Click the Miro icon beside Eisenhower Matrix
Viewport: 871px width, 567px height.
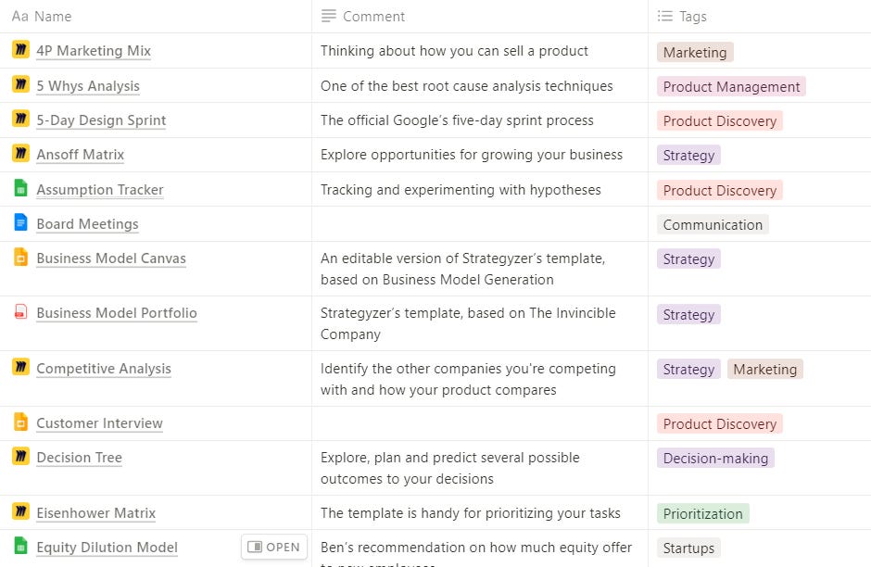[20, 511]
